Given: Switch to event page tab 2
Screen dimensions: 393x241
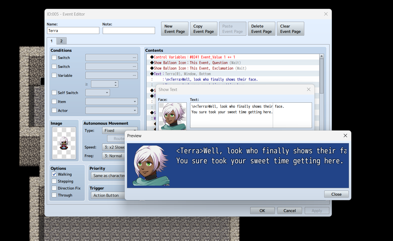Looking at the screenshot, I should click(x=61, y=41).
